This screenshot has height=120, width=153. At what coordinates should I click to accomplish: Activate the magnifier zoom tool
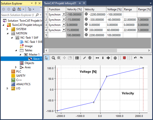point(53,58)
